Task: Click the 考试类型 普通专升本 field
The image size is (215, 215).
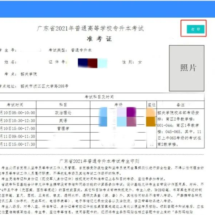Action: [x=70, y=50]
